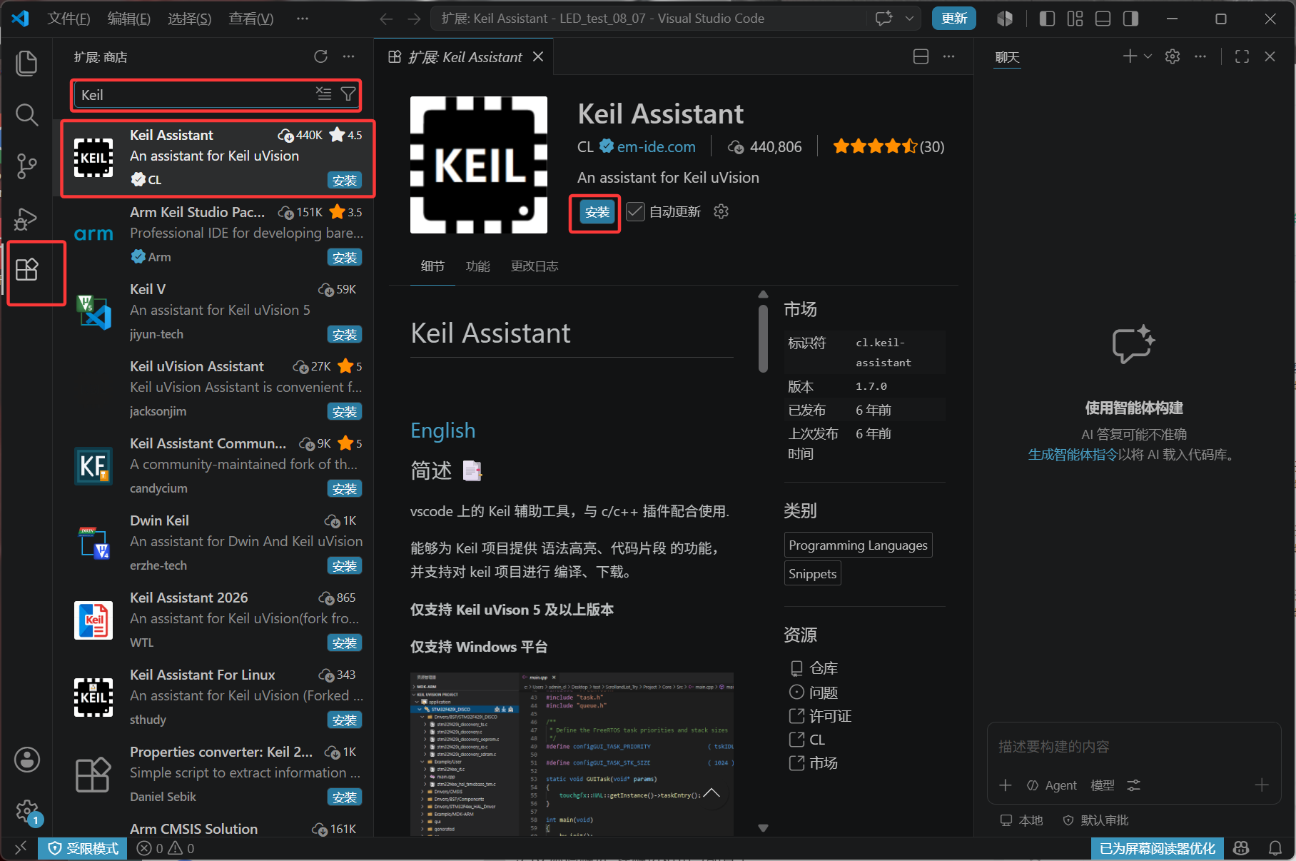The image size is (1296, 861).
Task: Open the Source Control view
Action: pyautogui.click(x=26, y=166)
